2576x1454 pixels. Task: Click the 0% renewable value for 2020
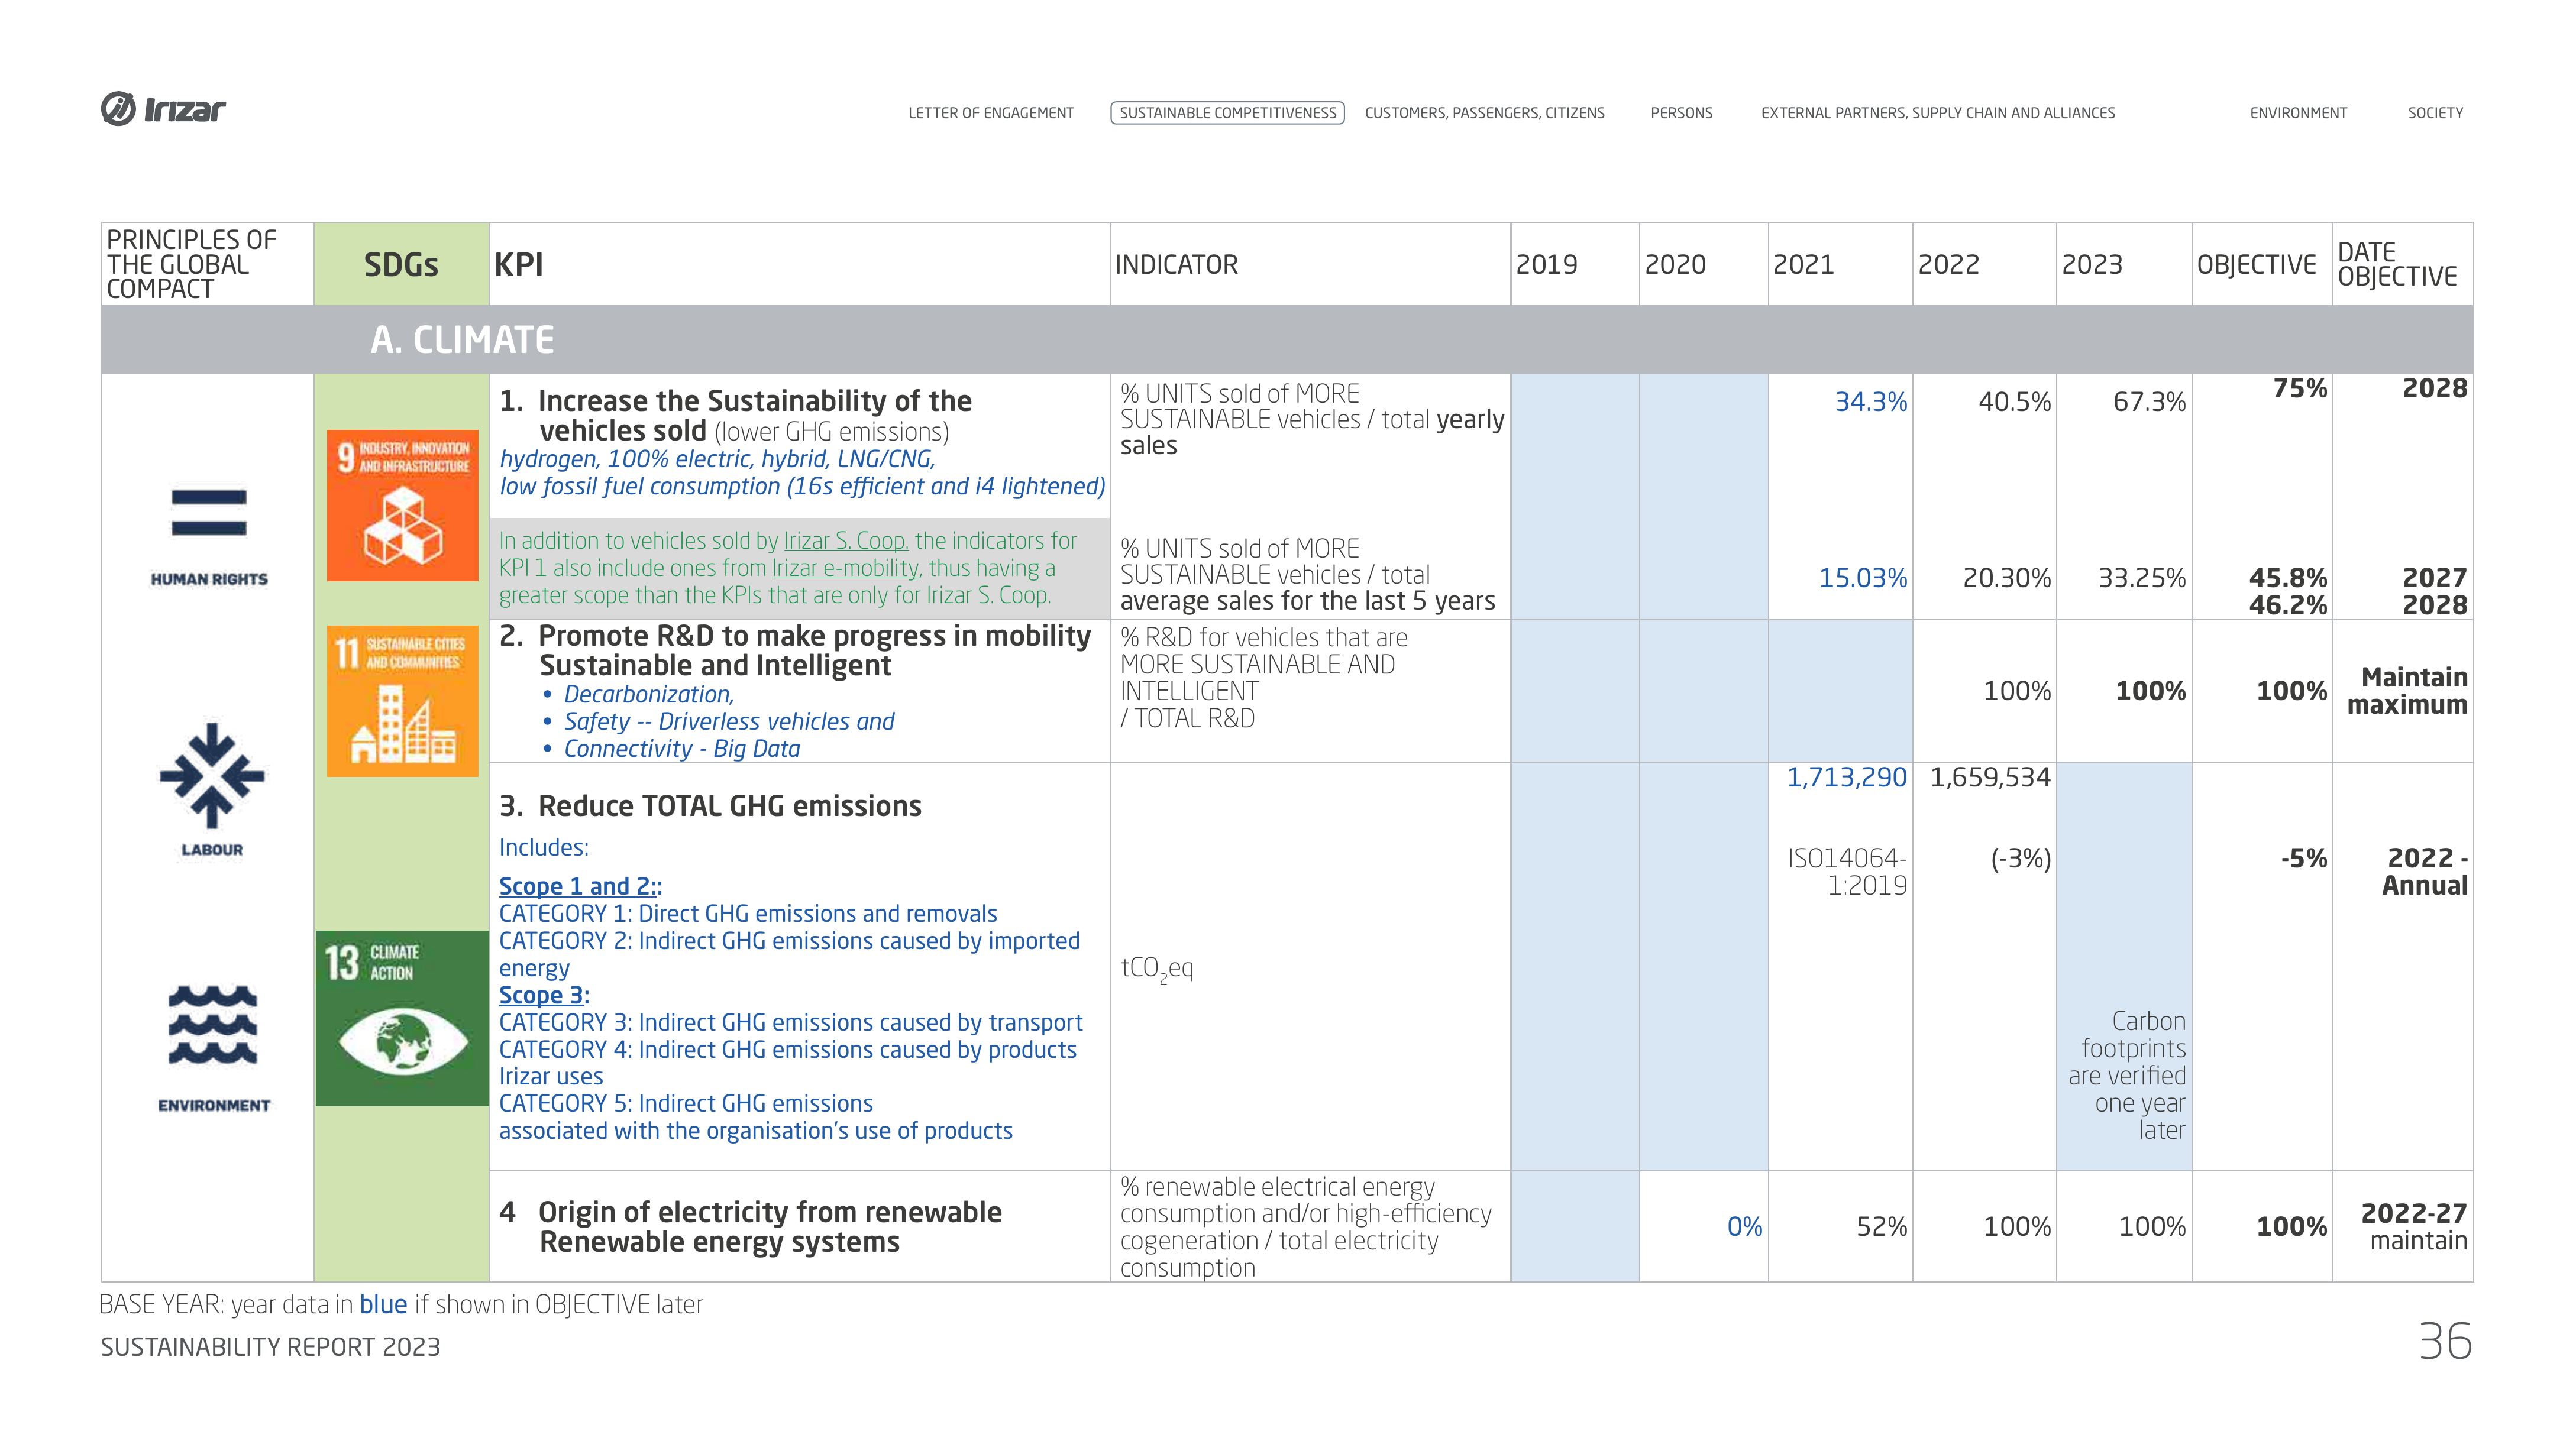pos(1745,1227)
